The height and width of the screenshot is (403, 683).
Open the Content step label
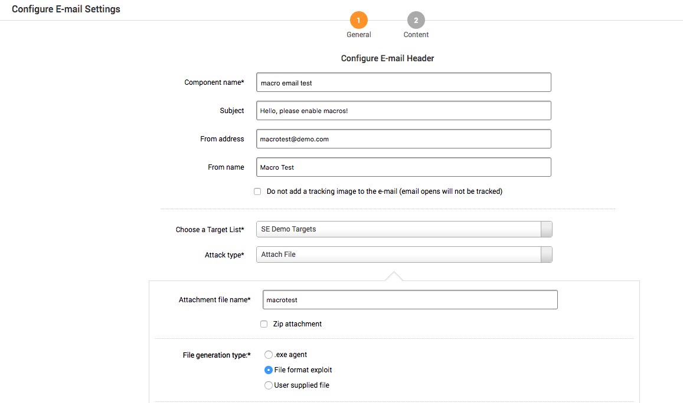click(416, 35)
